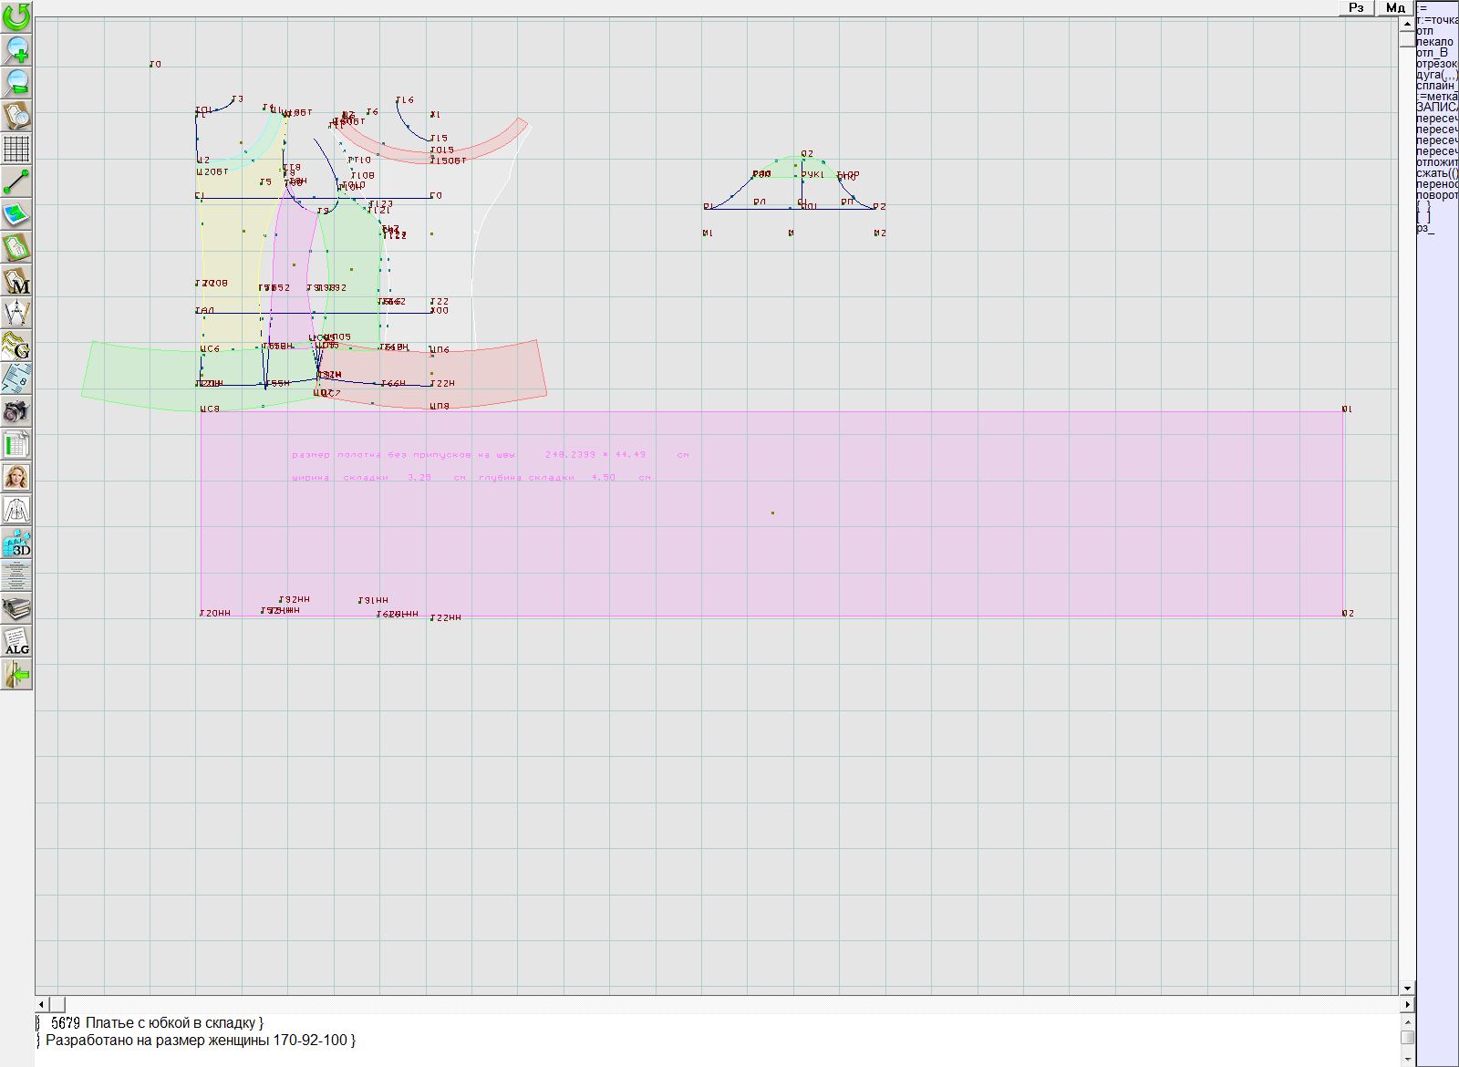
Task: Open the ALG algorithm document icon
Action: tap(16, 641)
